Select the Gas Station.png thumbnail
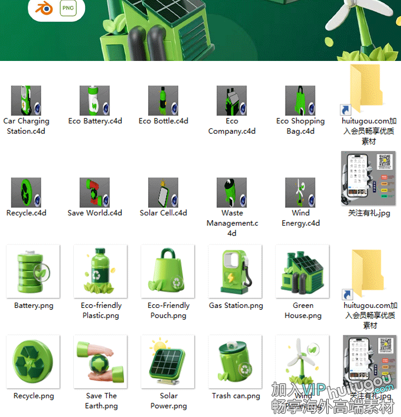This screenshot has height=417, width=401. point(235,271)
